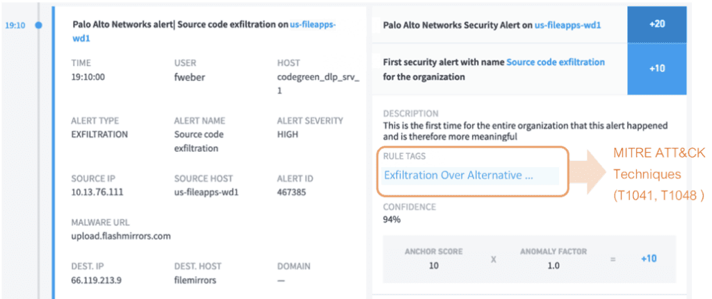This screenshot has width=712, height=299.
Task: Click the 19:10 timeline dot marker
Action: point(38,25)
